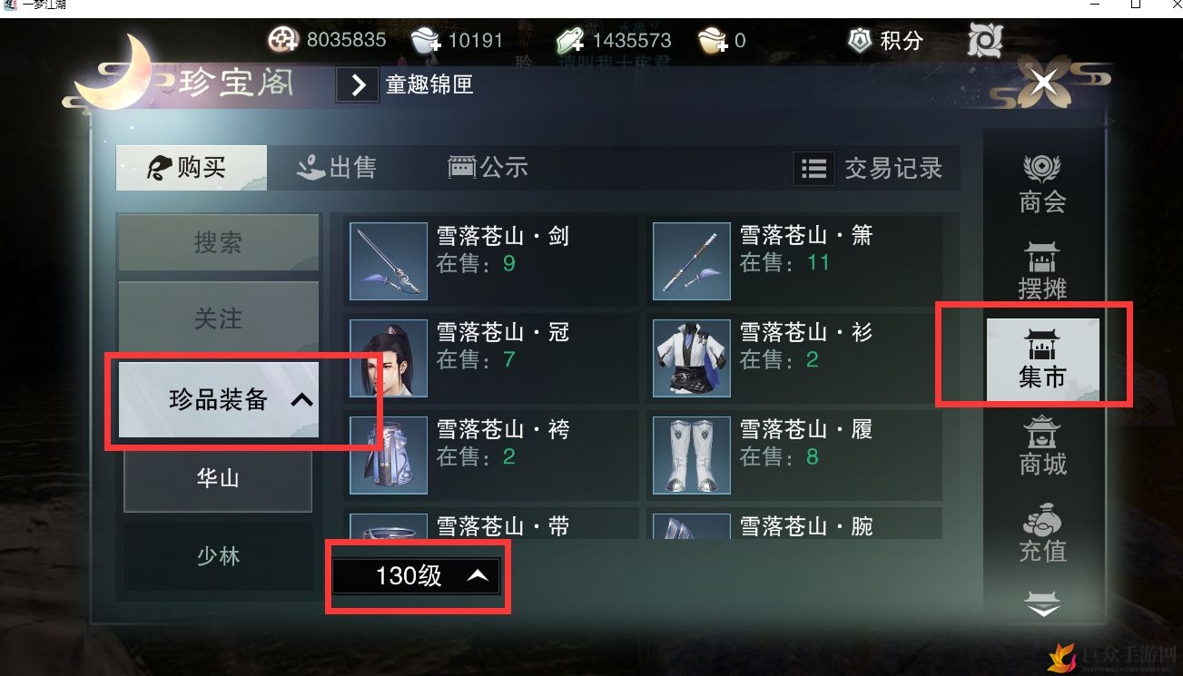This screenshot has height=676, width=1183.
Task: Select the 华山 sect filter
Action: (x=218, y=478)
